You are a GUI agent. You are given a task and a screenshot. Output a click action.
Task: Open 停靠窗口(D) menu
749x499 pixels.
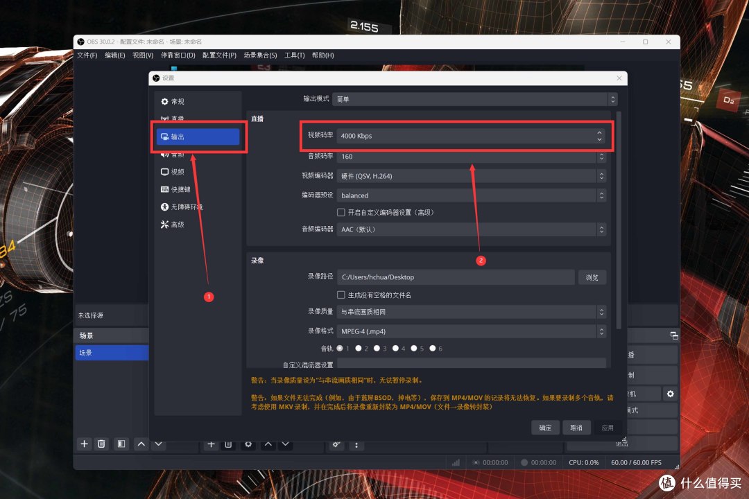(178, 55)
